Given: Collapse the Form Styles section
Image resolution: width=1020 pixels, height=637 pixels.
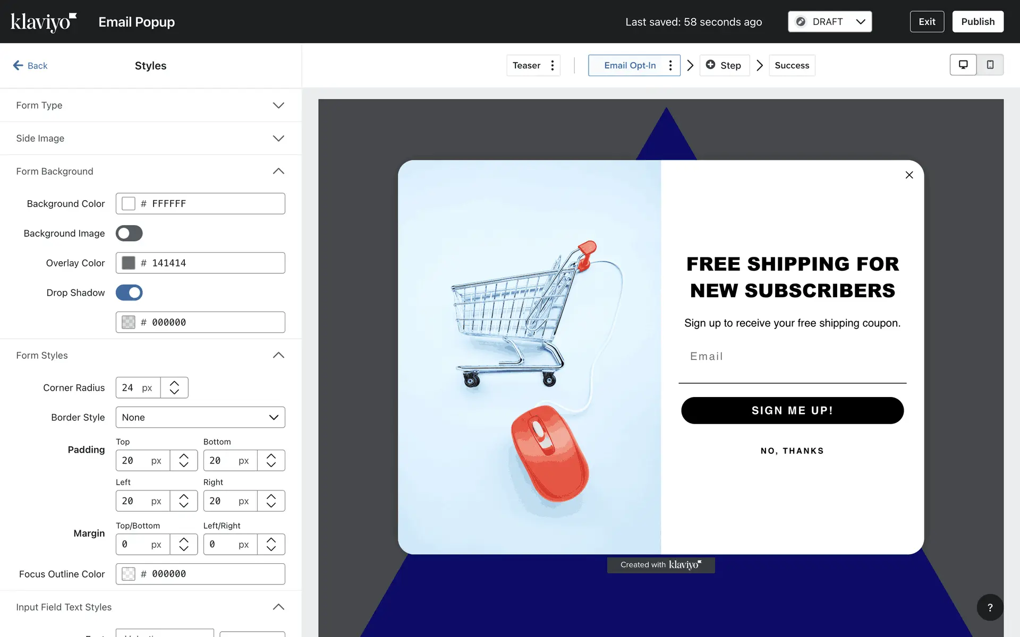Looking at the screenshot, I should pyautogui.click(x=278, y=355).
